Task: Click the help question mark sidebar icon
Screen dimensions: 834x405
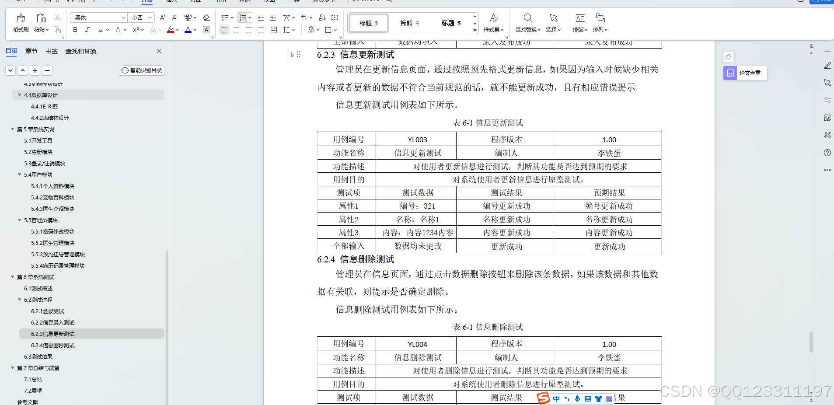Action: coord(827,153)
